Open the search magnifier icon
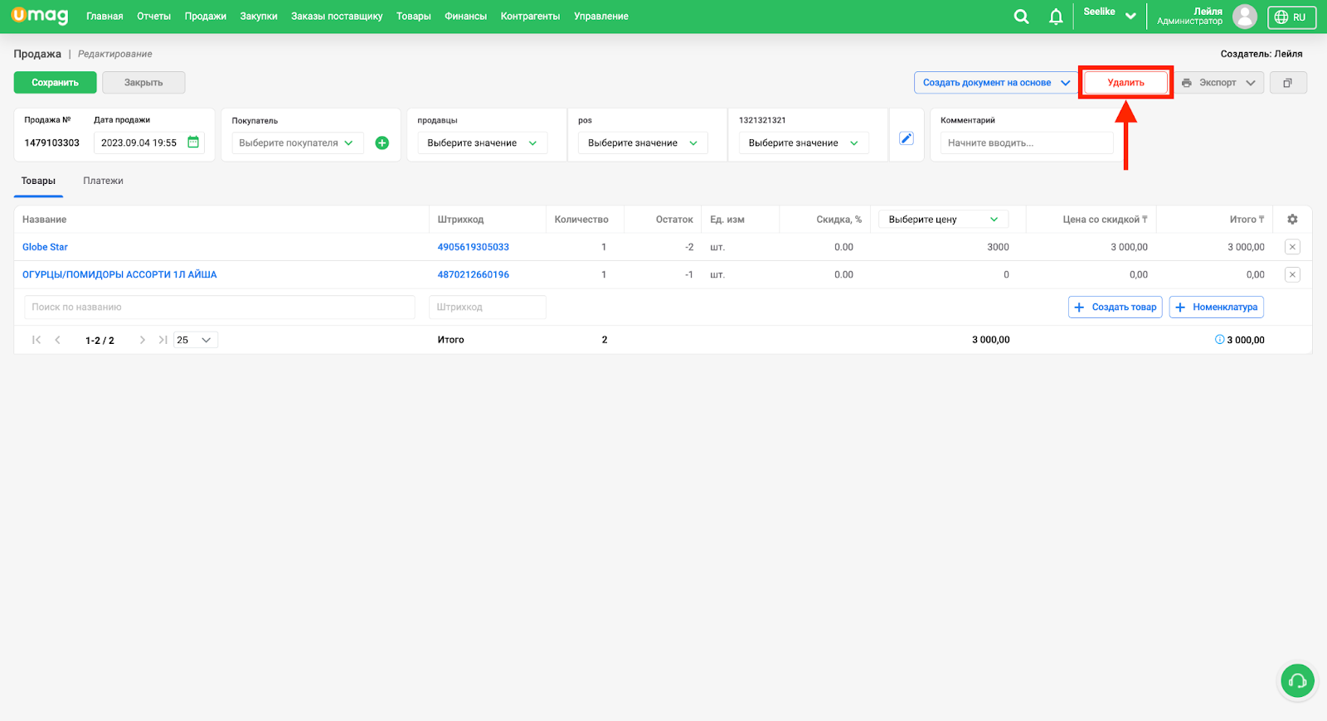The width and height of the screenshot is (1327, 721). [x=1021, y=17]
